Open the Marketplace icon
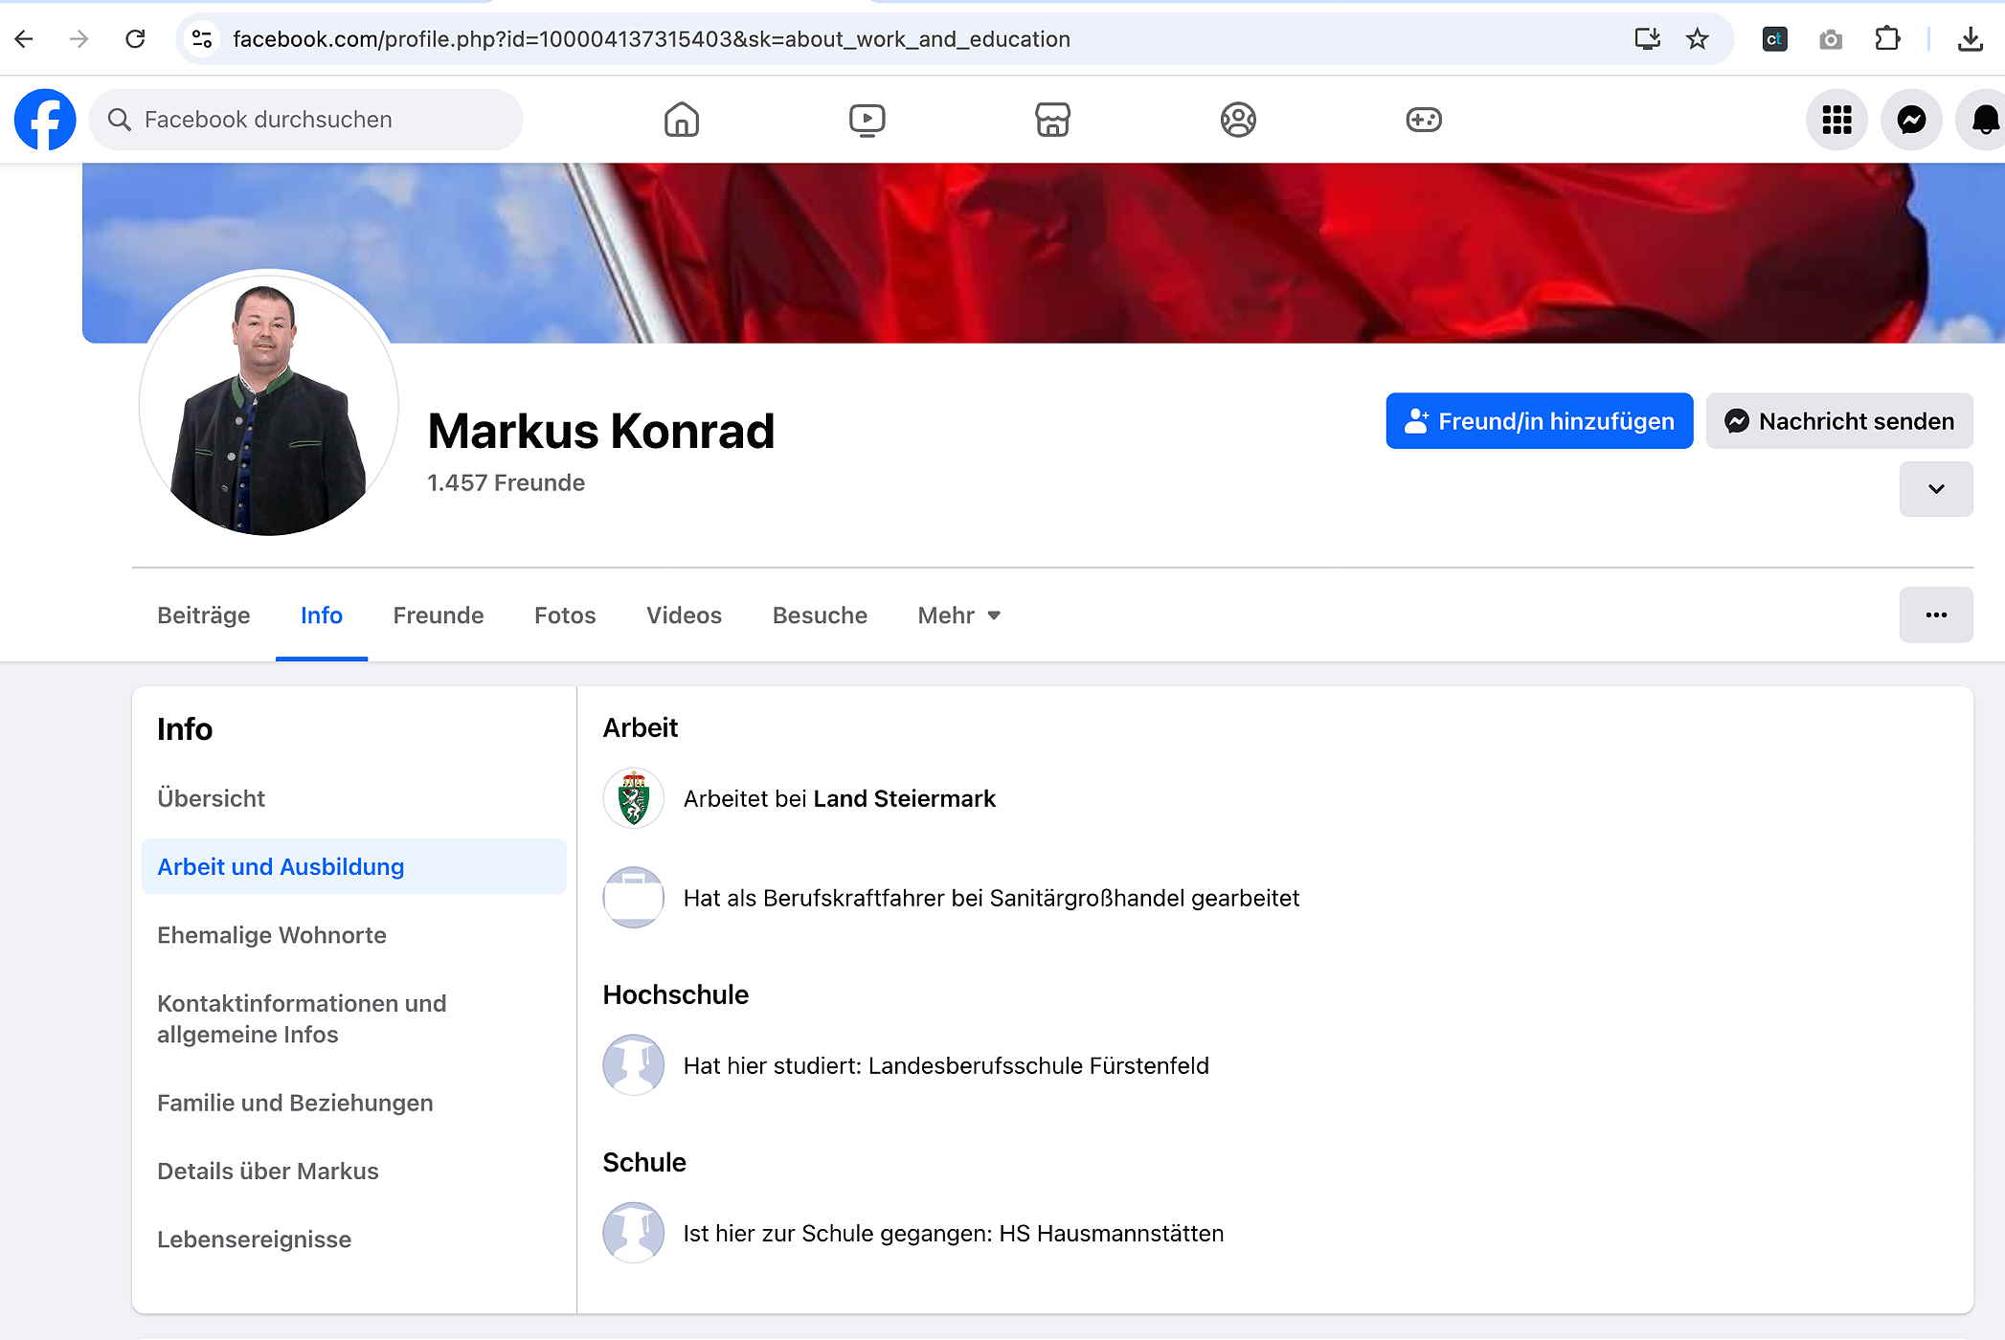 (1052, 120)
